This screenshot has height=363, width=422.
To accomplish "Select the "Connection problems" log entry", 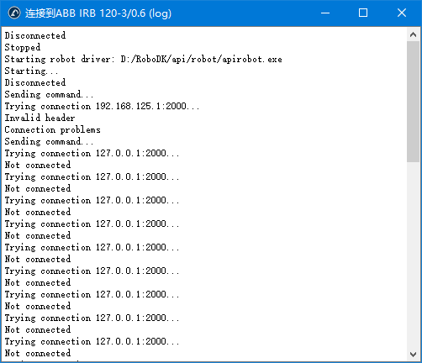I will 52,129.
